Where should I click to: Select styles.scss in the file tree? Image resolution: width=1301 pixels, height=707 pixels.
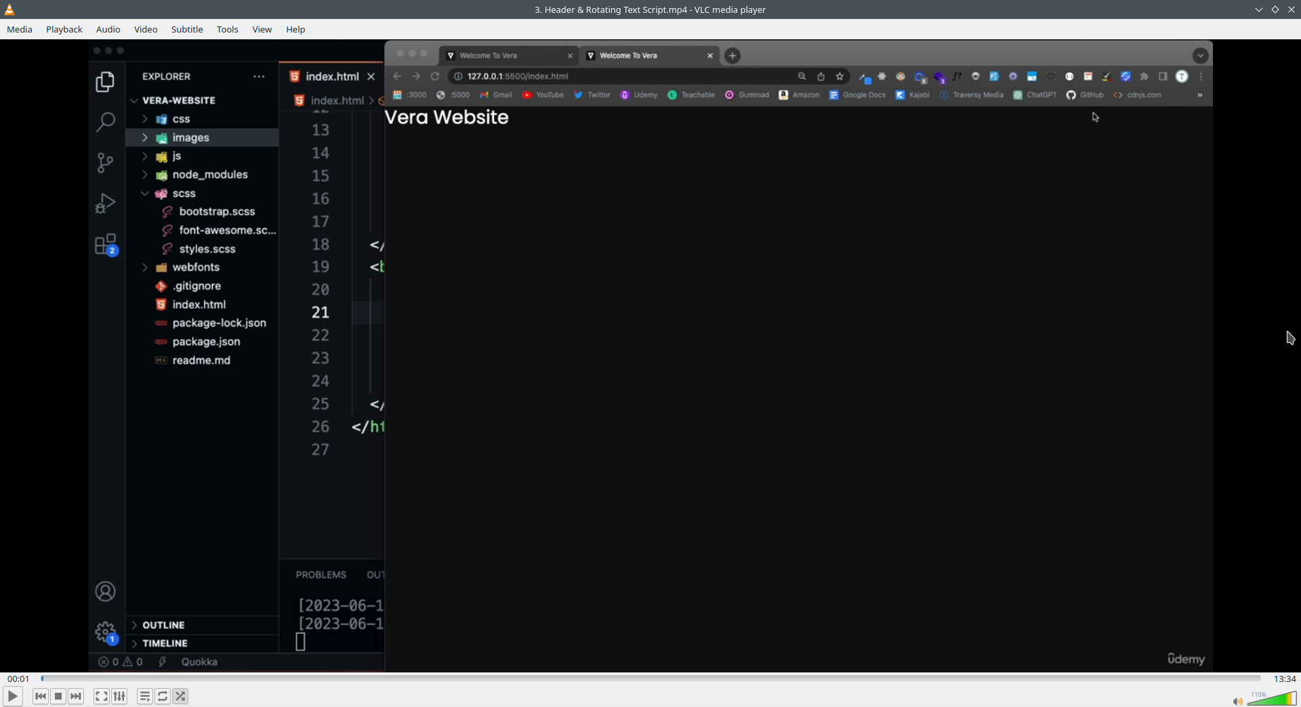tap(207, 249)
